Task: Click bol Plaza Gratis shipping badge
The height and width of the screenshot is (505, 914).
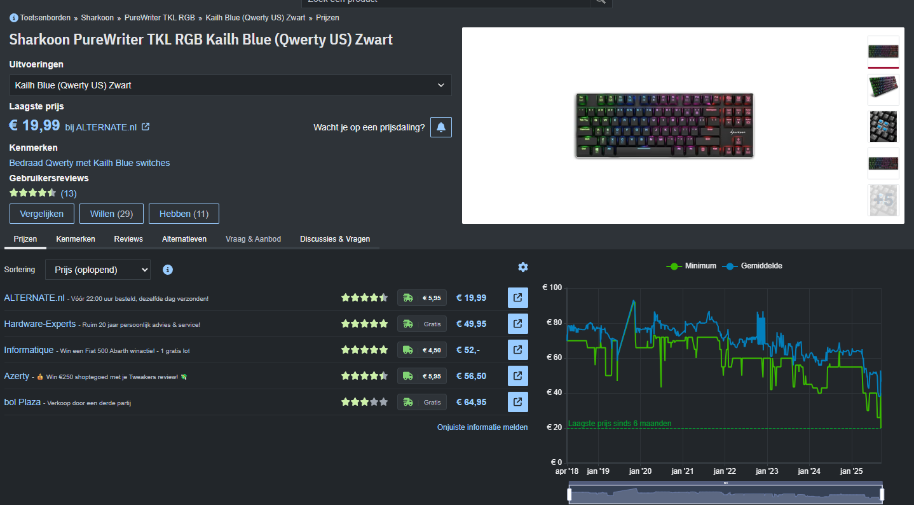Action: (x=422, y=402)
